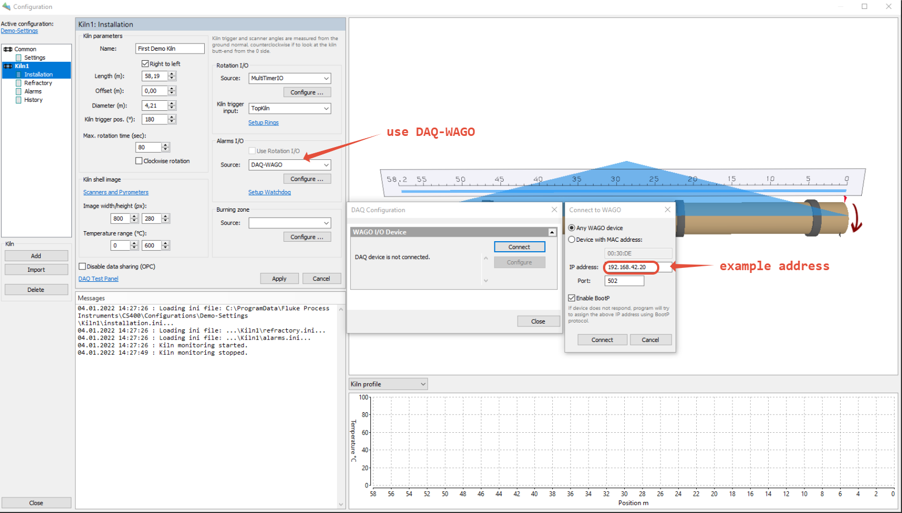Open the Setup Rings link
The width and height of the screenshot is (902, 513).
point(263,123)
